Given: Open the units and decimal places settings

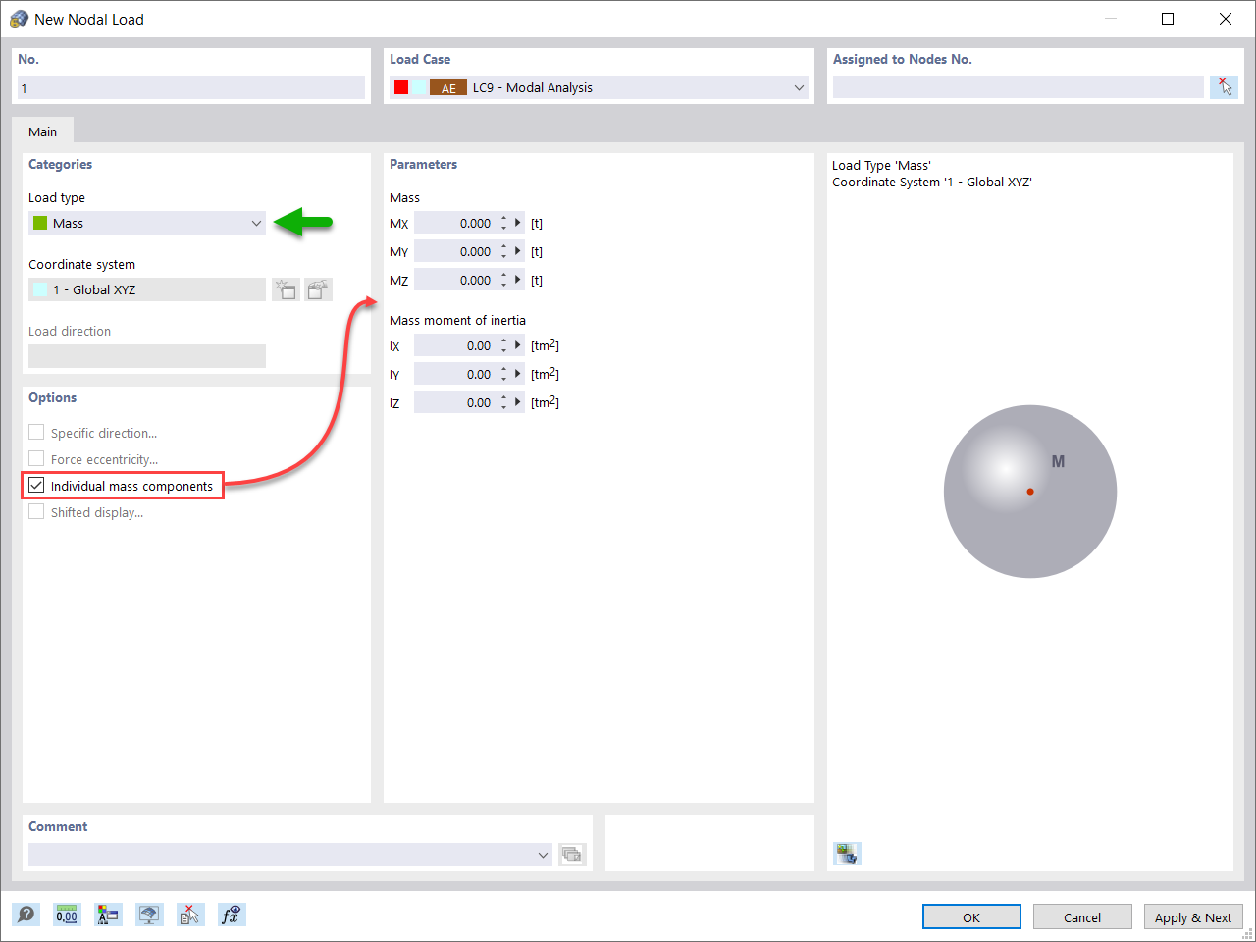Looking at the screenshot, I should pyautogui.click(x=67, y=915).
